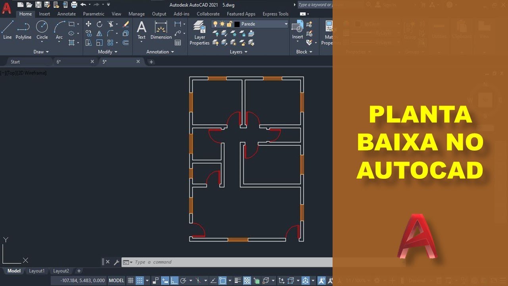Image resolution: width=508 pixels, height=286 pixels.
Task: Switch to the Annotate ribbon tab
Action: pyautogui.click(x=66, y=14)
